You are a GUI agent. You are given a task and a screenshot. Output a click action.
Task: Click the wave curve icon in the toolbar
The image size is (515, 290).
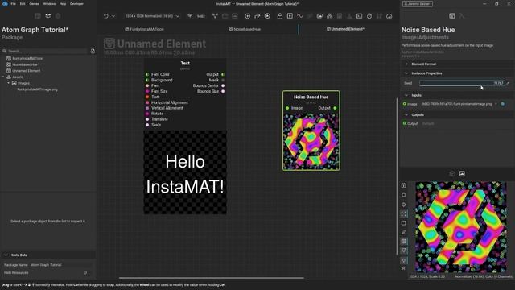click(x=300, y=16)
